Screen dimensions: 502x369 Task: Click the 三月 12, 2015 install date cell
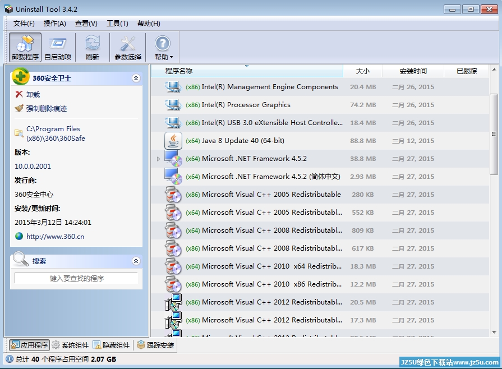(x=413, y=141)
